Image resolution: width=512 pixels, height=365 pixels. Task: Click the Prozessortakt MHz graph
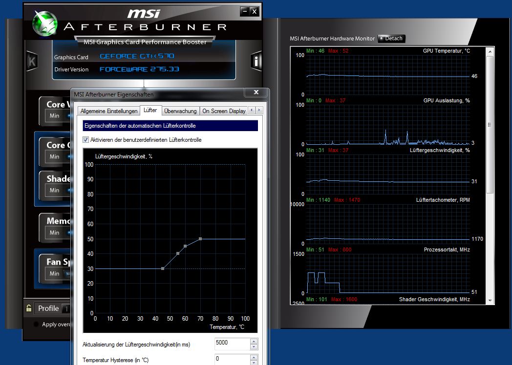click(x=388, y=274)
